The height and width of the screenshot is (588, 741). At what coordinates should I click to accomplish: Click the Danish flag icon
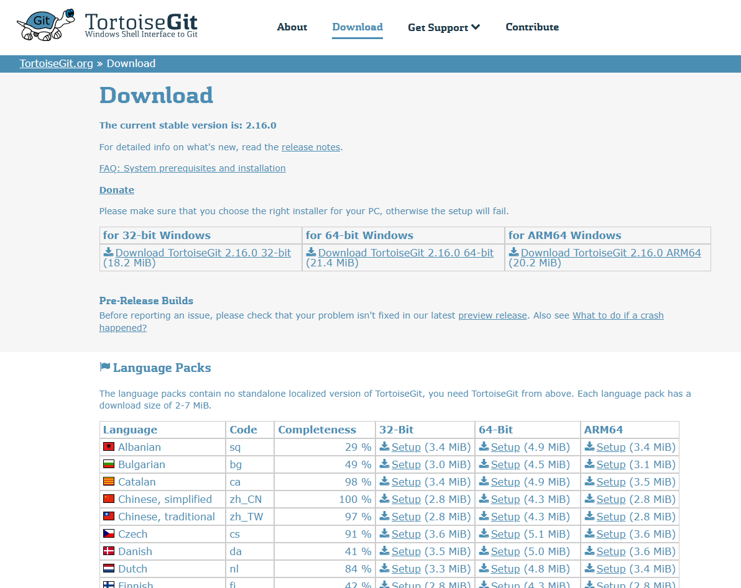click(109, 551)
